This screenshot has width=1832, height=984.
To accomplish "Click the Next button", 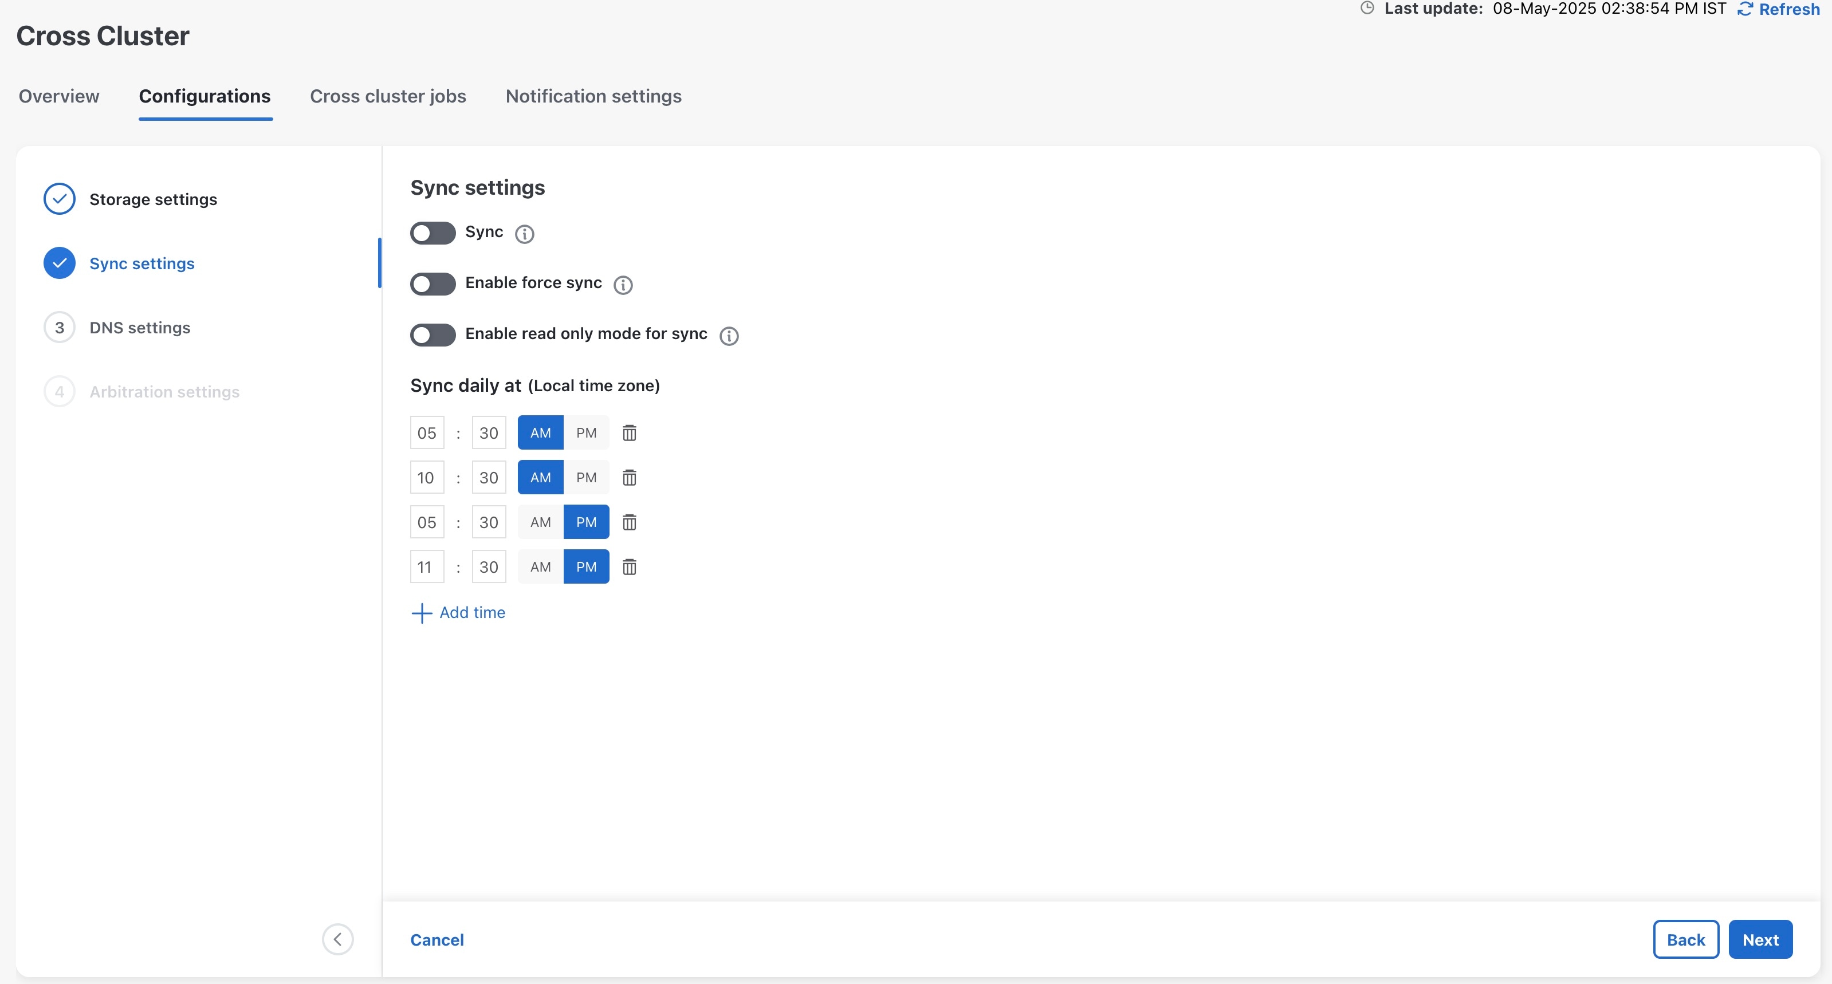I will (1760, 940).
